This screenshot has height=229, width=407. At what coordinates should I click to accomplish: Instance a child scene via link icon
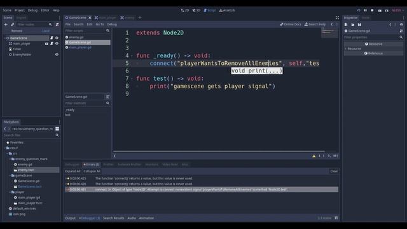pyautogui.click(x=13, y=24)
